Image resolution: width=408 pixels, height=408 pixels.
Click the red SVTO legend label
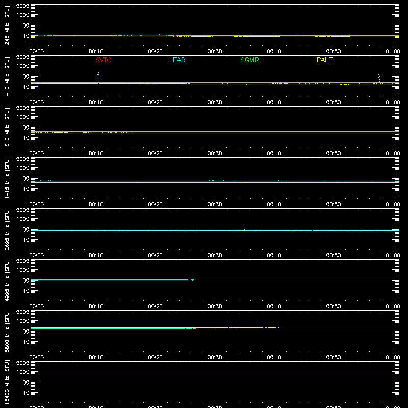104,60
